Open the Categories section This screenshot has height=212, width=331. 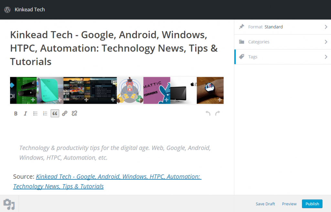pyautogui.click(x=259, y=42)
